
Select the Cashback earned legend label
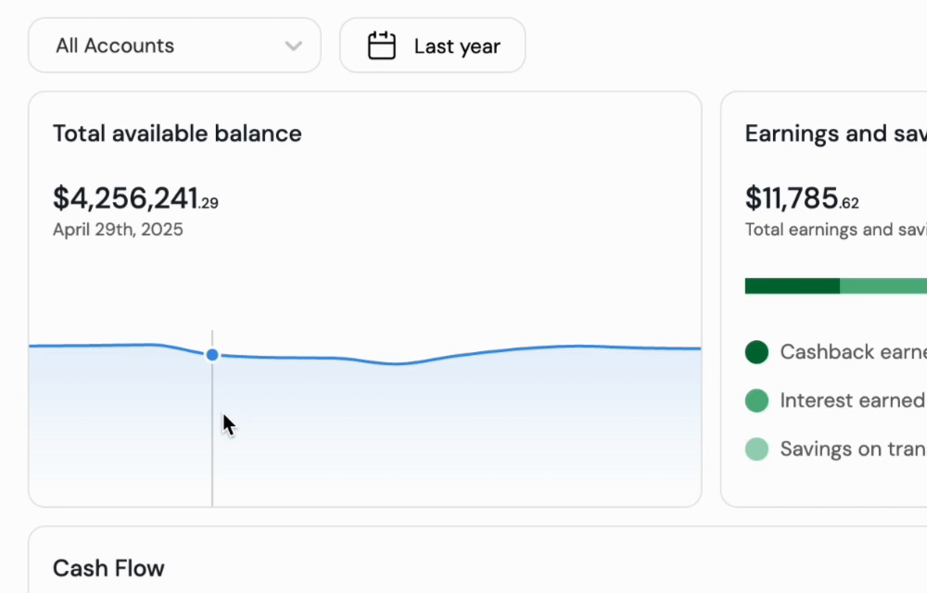853,352
